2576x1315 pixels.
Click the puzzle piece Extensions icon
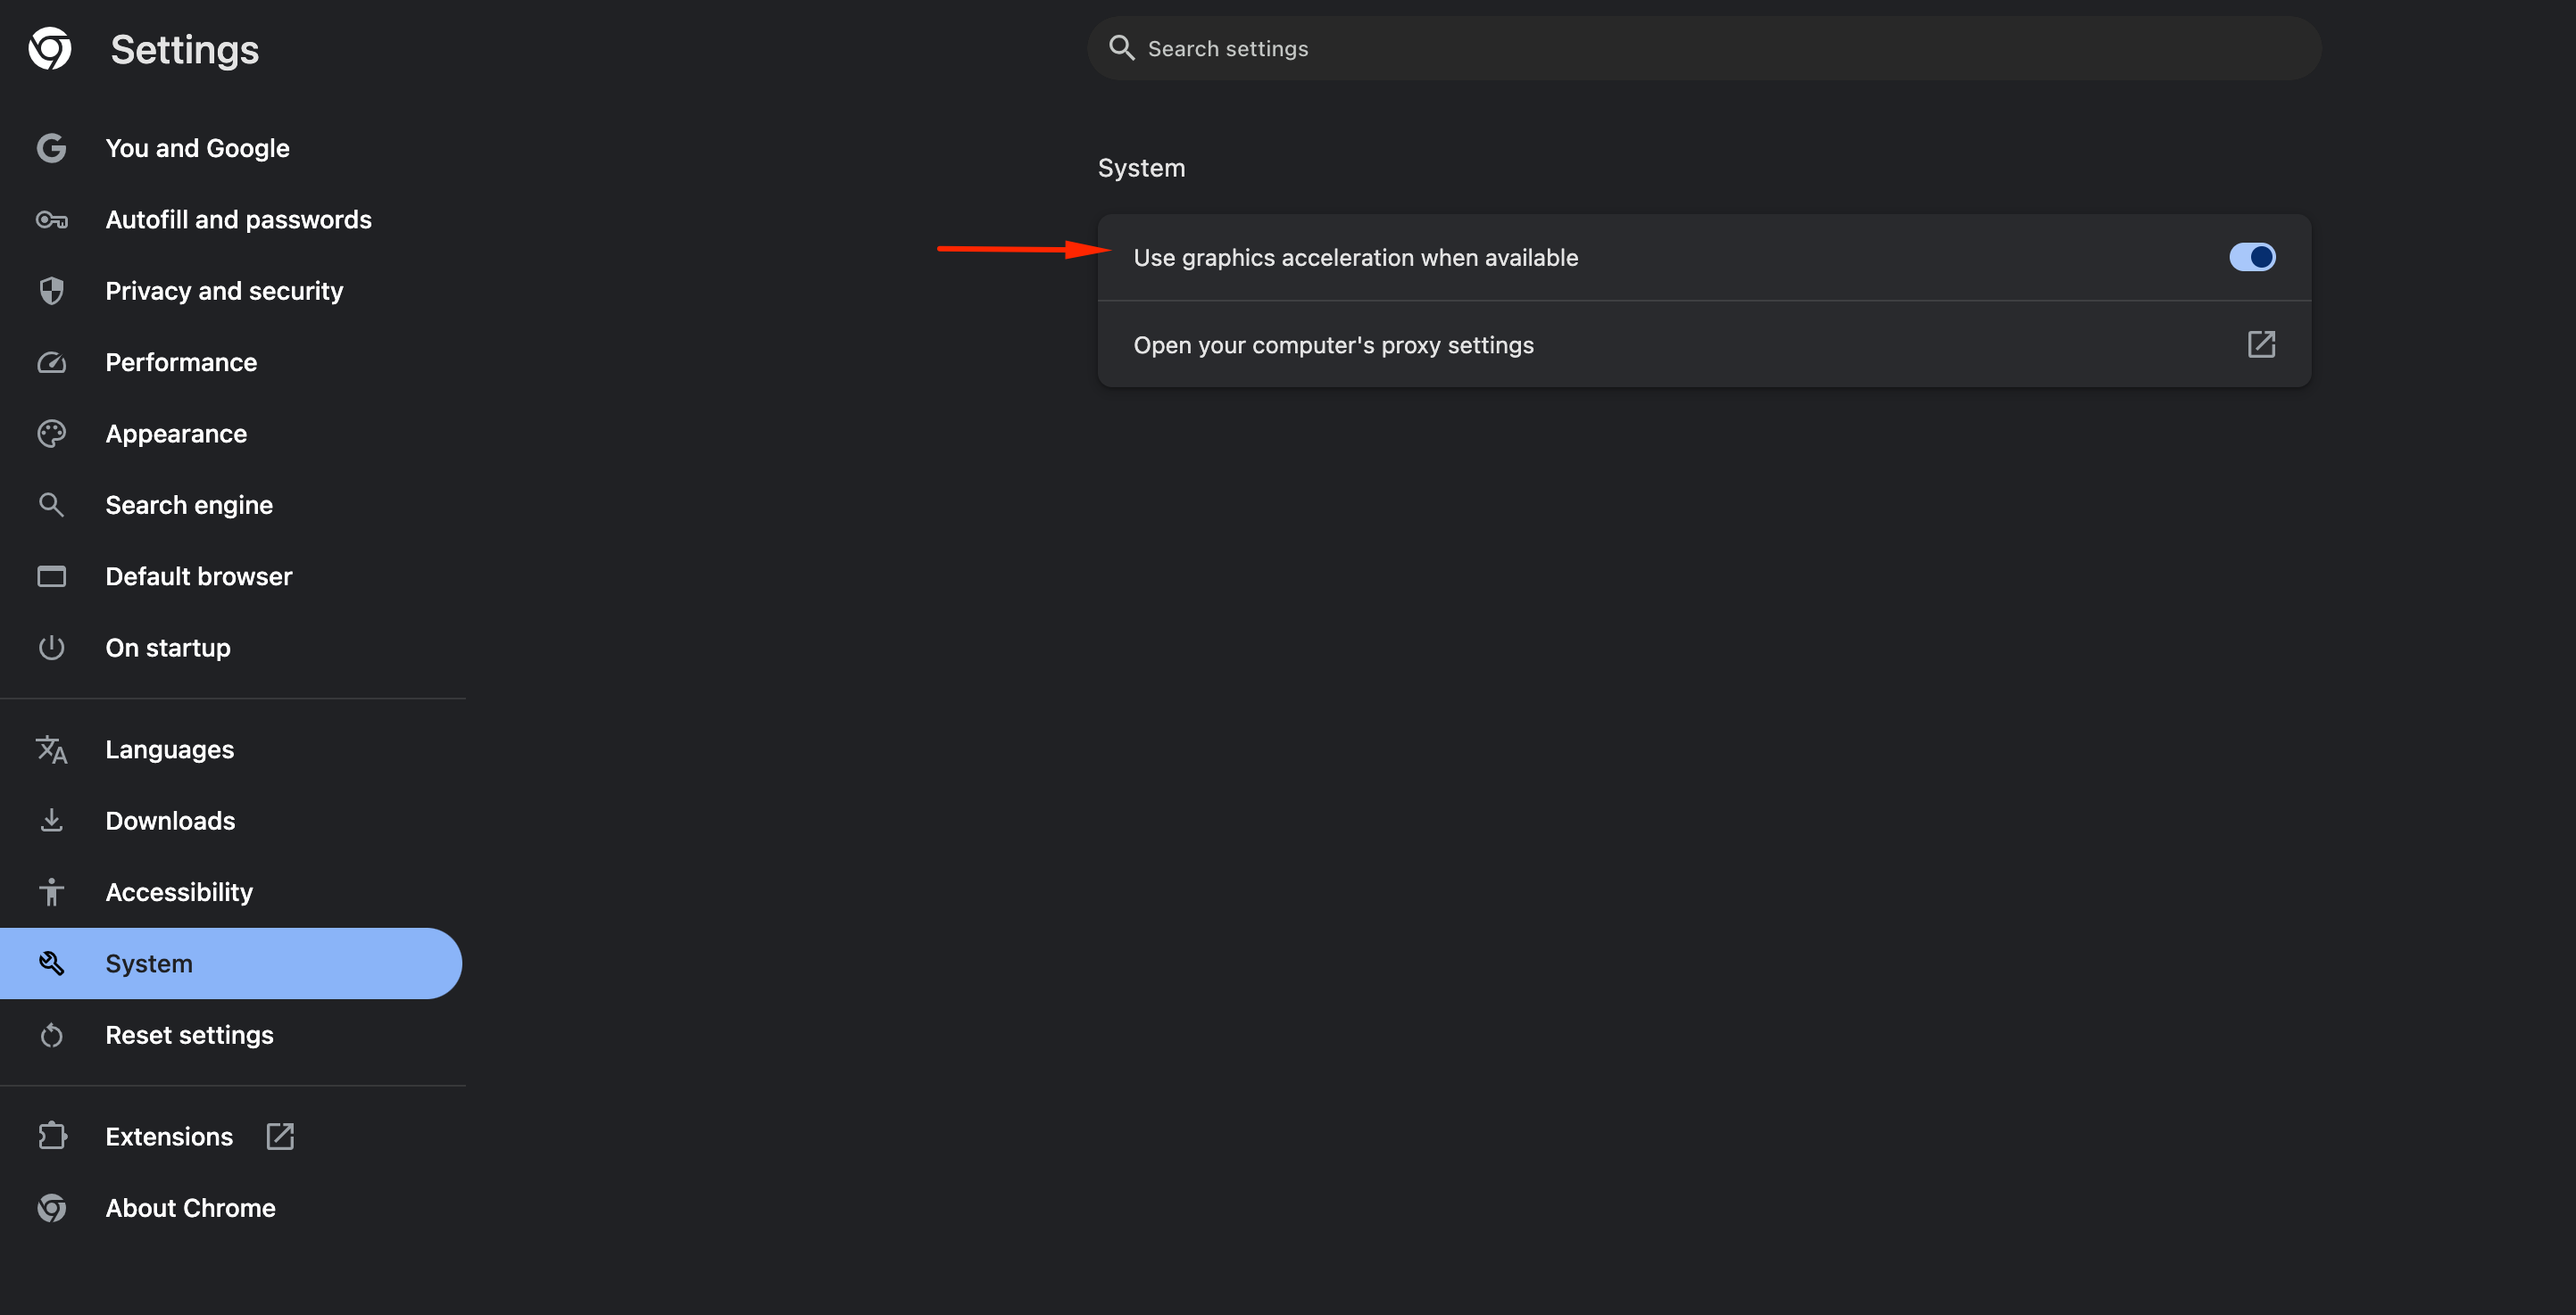click(x=51, y=1137)
